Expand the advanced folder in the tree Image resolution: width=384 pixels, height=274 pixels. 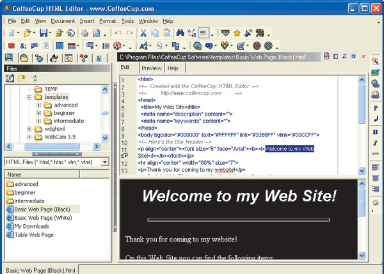tap(38, 105)
